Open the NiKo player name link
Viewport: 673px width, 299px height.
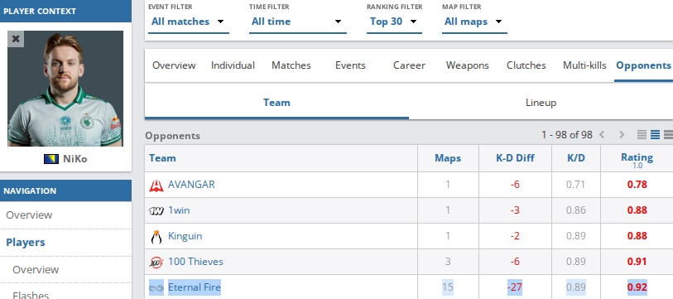click(75, 159)
